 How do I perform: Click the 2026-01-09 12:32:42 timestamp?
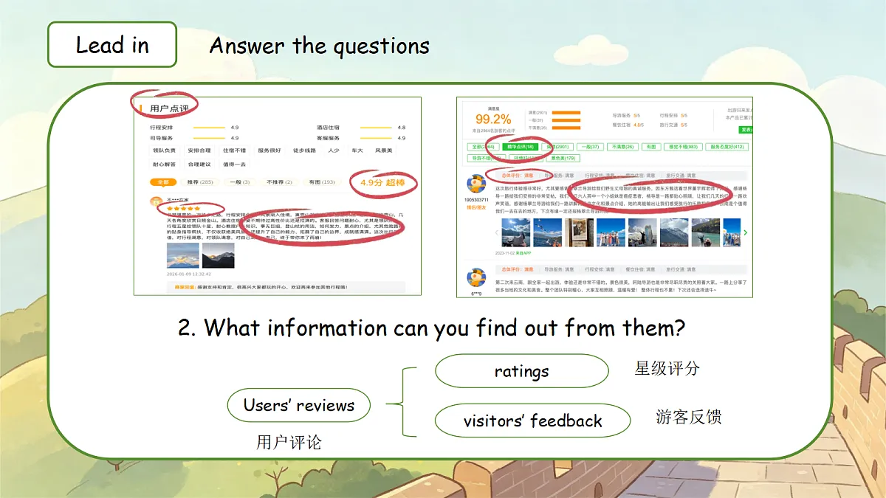(189, 274)
